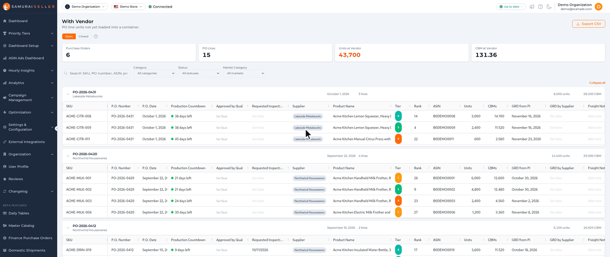Viewport: 610px width, 257px height.
Task: Click Add note for ACME-CITR-009
Action: 594,128
